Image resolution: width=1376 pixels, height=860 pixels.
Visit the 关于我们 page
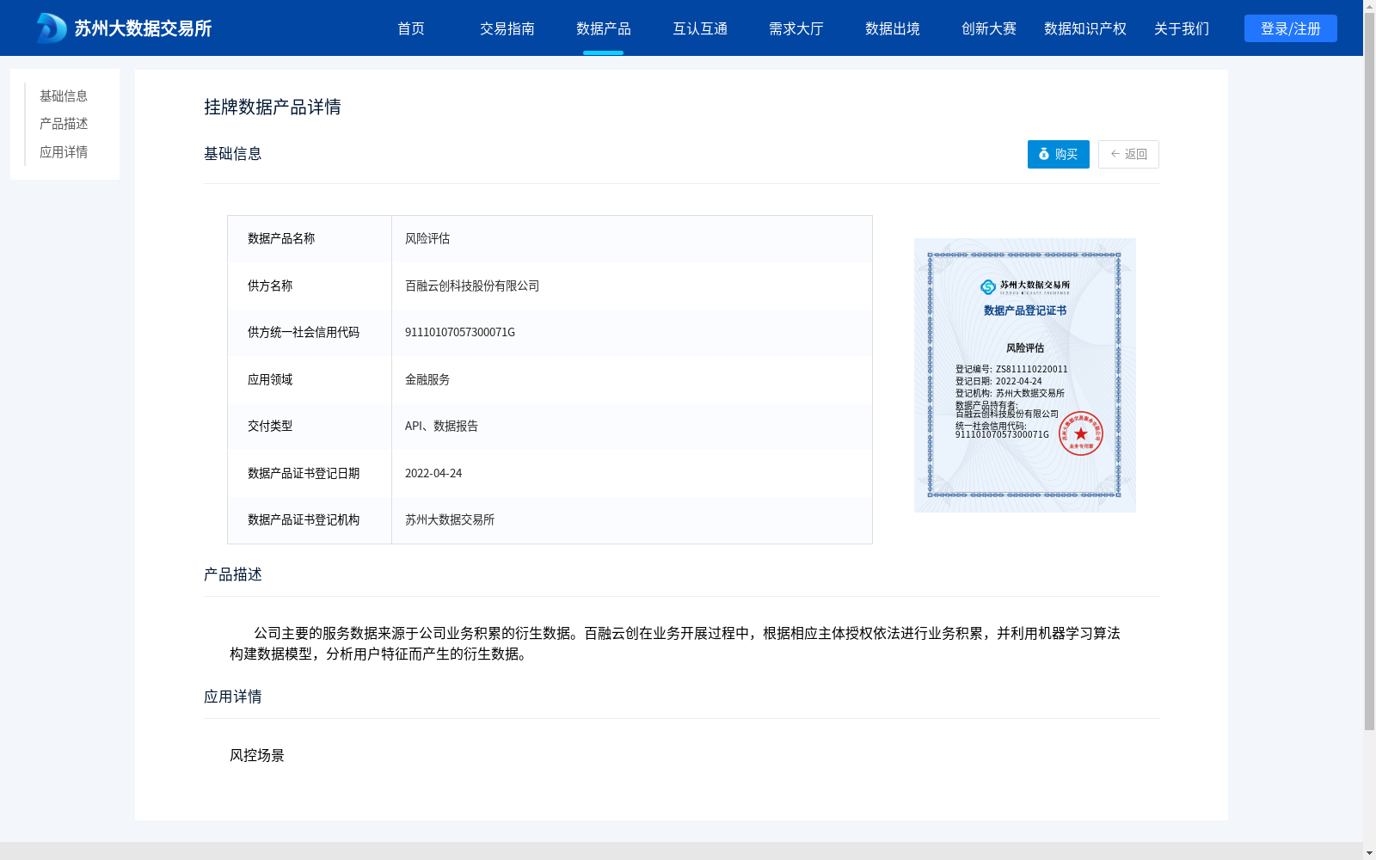pyautogui.click(x=1182, y=28)
